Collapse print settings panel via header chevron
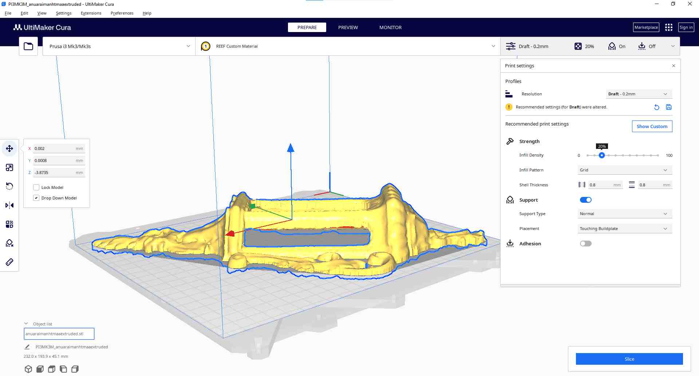This screenshot has height=376, width=699. point(673,46)
